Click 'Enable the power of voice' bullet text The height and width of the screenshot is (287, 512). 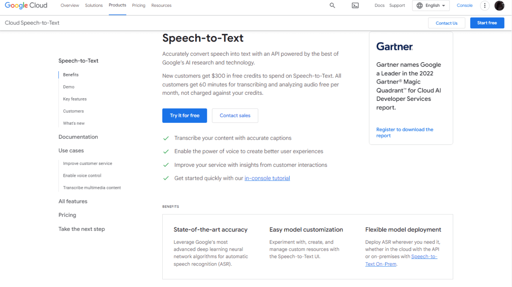[x=249, y=151]
